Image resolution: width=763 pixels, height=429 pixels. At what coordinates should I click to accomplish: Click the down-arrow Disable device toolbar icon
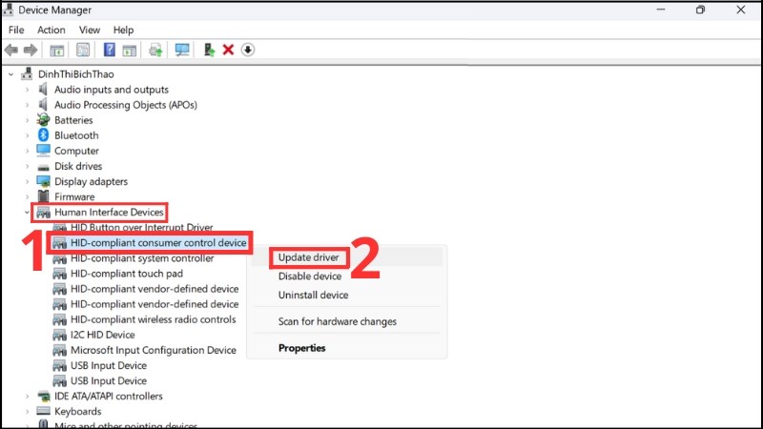[248, 50]
